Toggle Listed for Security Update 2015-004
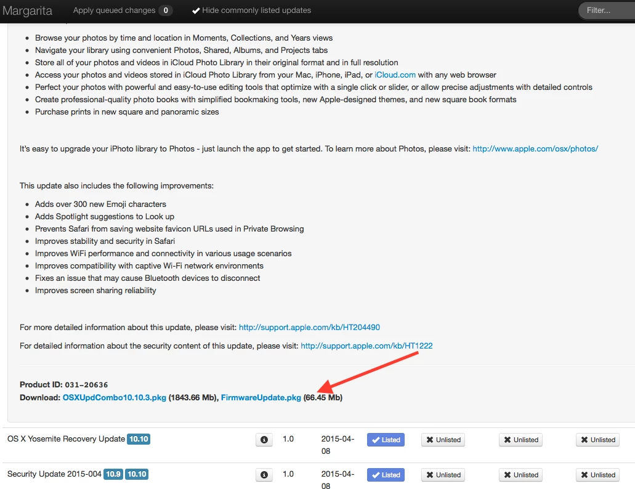The height and width of the screenshot is (489, 635). pyautogui.click(x=386, y=475)
